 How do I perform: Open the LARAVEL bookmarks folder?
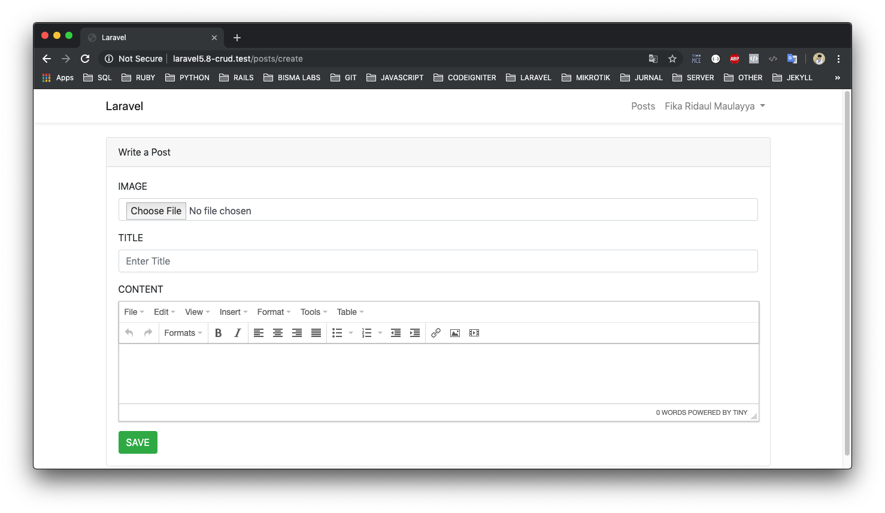coord(529,78)
